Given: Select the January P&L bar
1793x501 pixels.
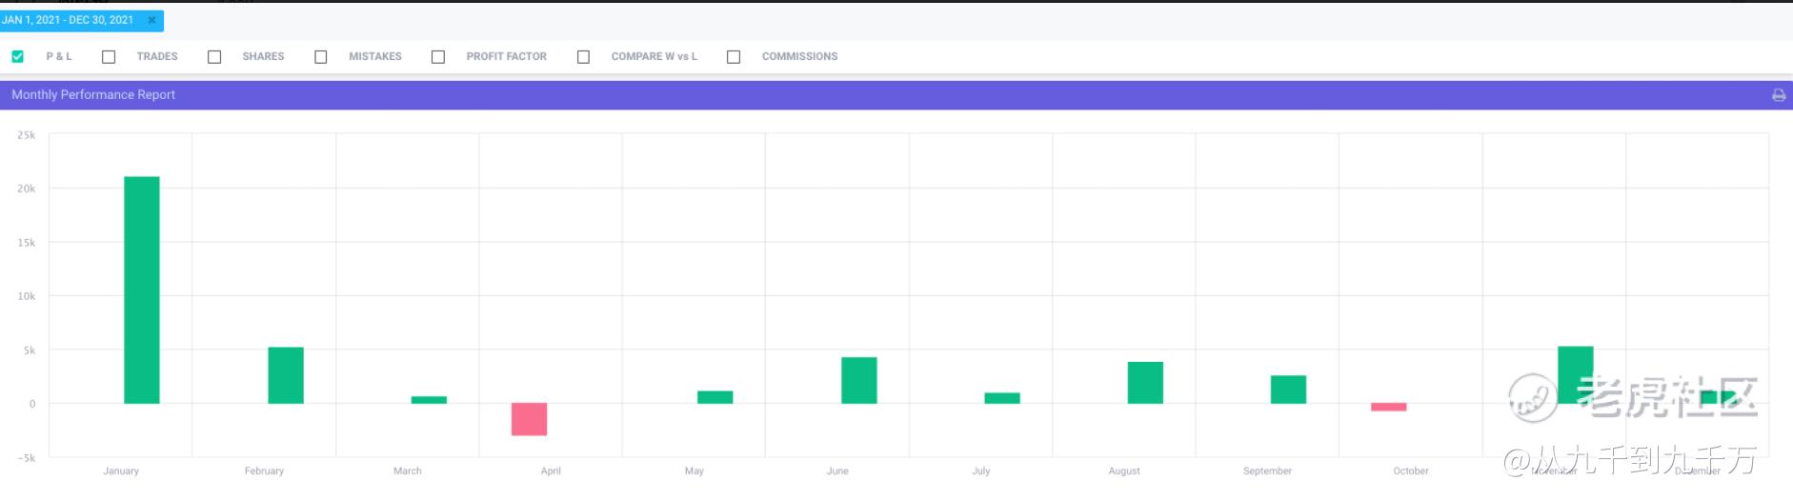Looking at the screenshot, I should pyautogui.click(x=142, y=291).
